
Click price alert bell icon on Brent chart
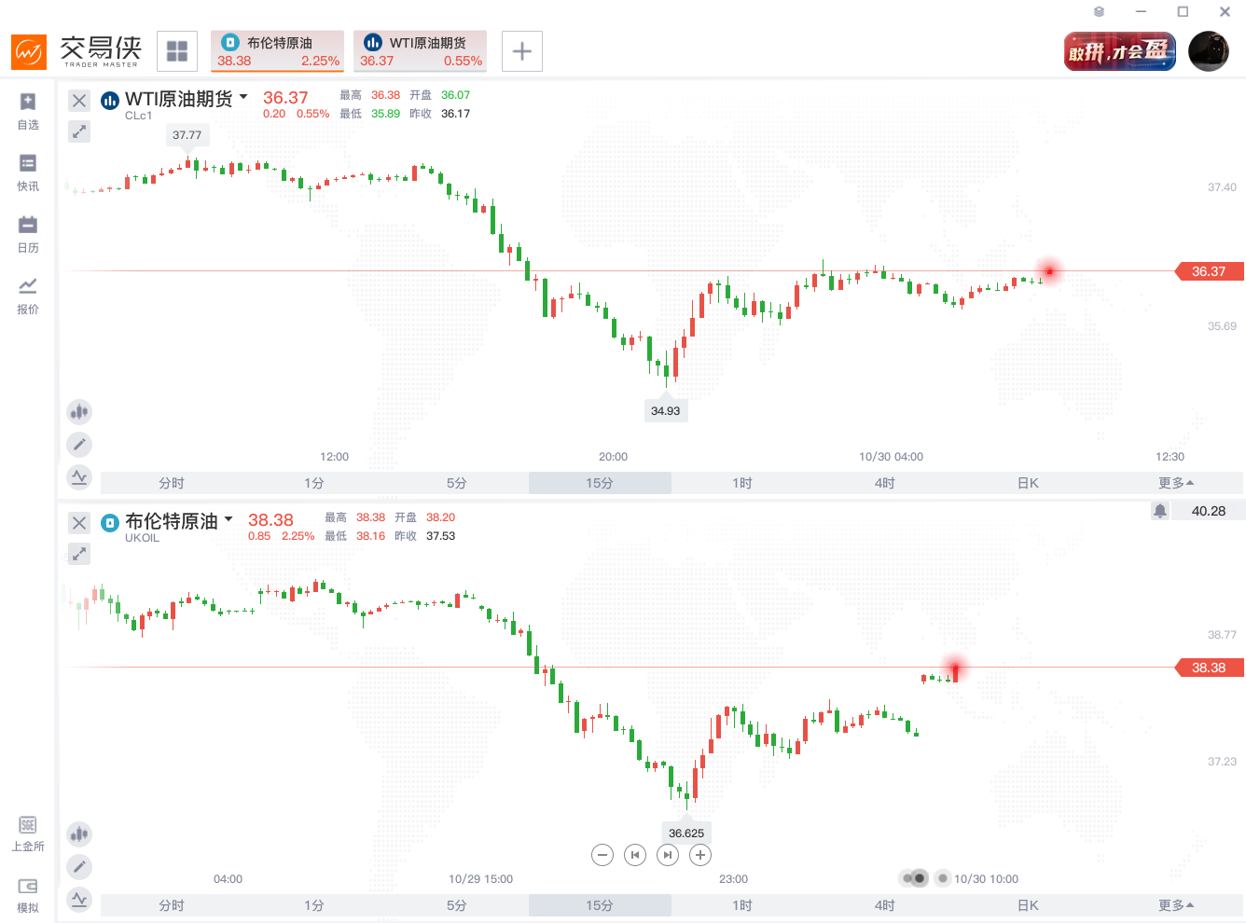tap(1160, 511)
